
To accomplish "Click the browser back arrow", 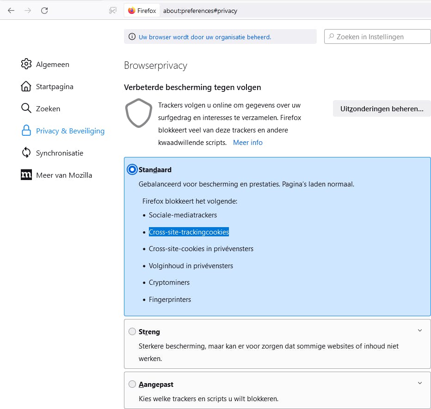I will tap(11, 10).
